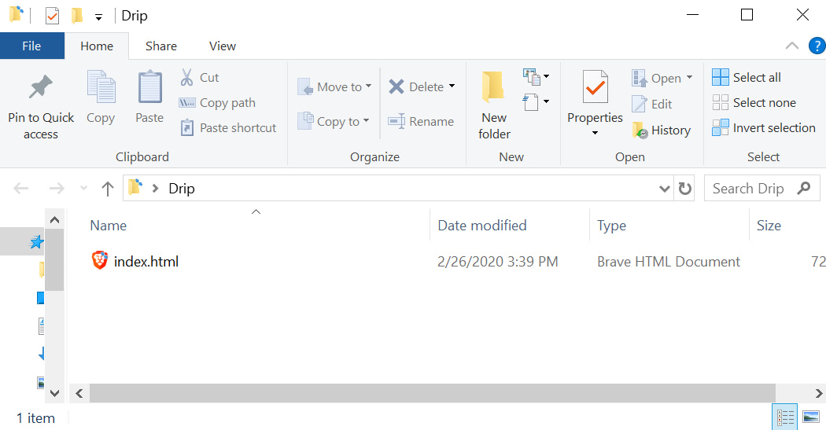Open the Move to dropdown
This screenshot has height=430, width=826.
point(334,86)
